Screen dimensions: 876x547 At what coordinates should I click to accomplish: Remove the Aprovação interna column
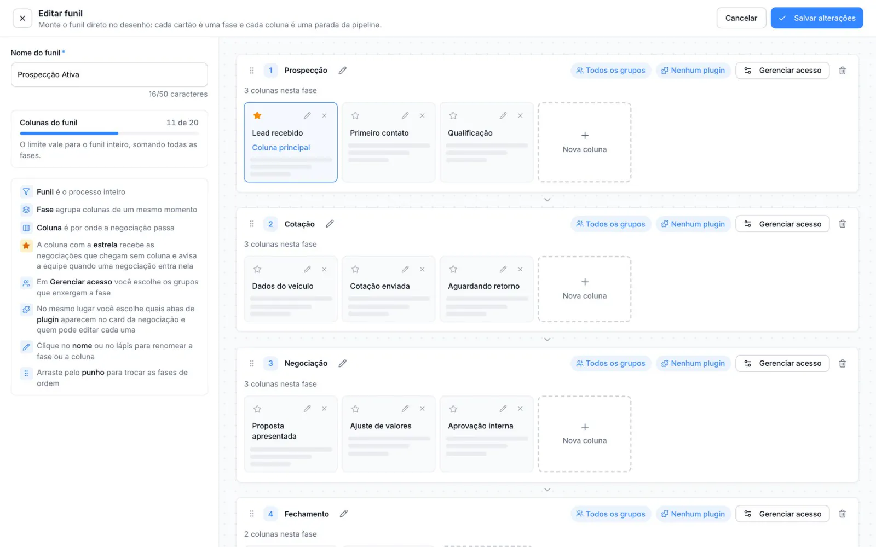pyautogui.click(x=520, y=409)
